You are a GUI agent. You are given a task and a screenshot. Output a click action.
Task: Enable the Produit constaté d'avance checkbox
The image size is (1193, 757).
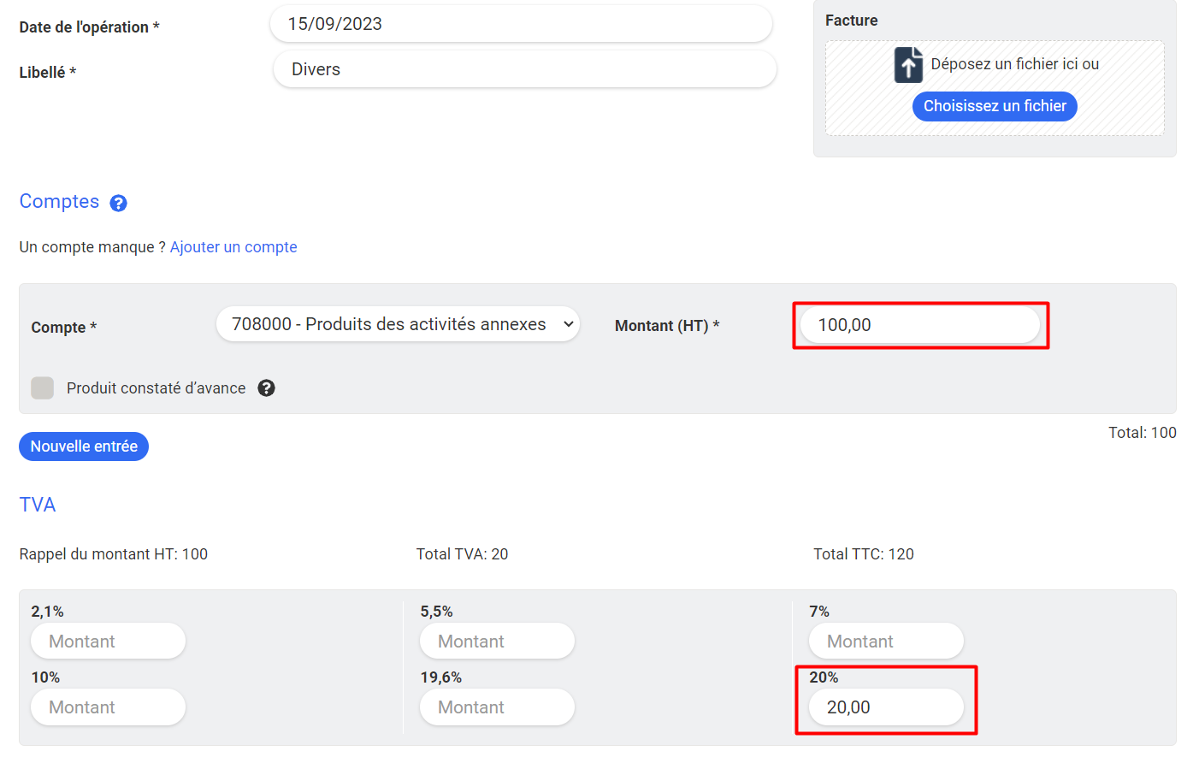tap(43, 388)
